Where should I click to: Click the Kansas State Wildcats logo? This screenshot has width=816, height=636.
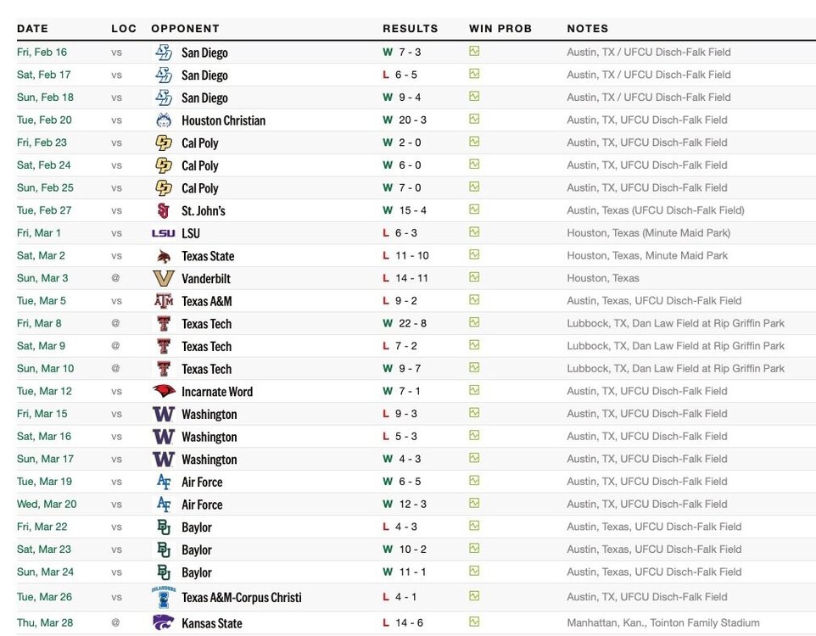click(x=164, y=622)
